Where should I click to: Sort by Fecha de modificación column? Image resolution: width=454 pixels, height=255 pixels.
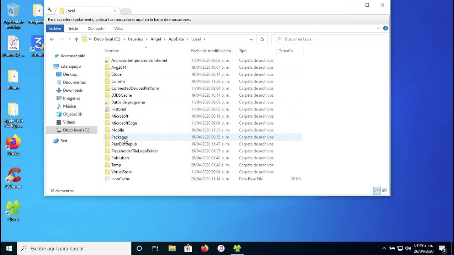pyautogui.click(x=211, y=51)
